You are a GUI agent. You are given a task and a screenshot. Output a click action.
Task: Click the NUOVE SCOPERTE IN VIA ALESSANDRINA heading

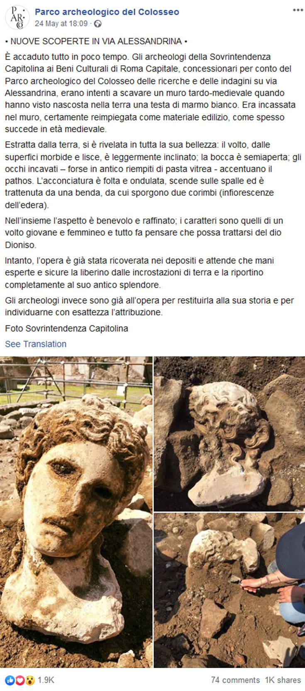[x=96, y=41]
